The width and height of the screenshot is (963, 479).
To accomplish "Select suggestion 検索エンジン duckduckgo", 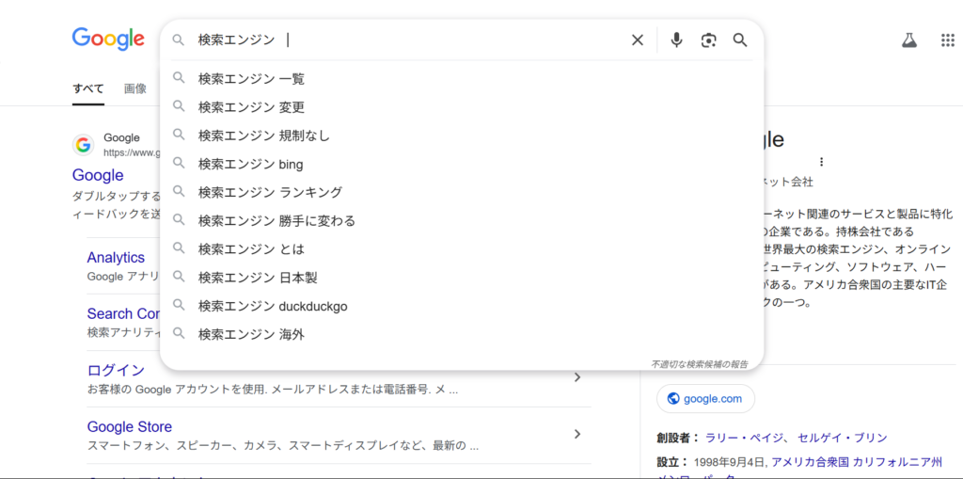I will point(462,306).
